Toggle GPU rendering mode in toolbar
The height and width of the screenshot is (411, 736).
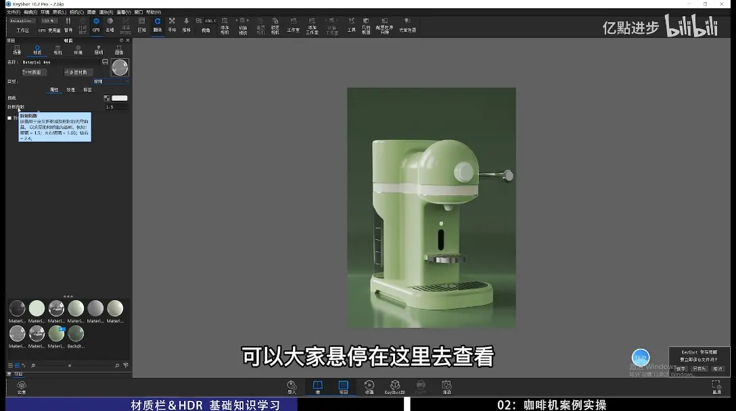coord(96,25)
